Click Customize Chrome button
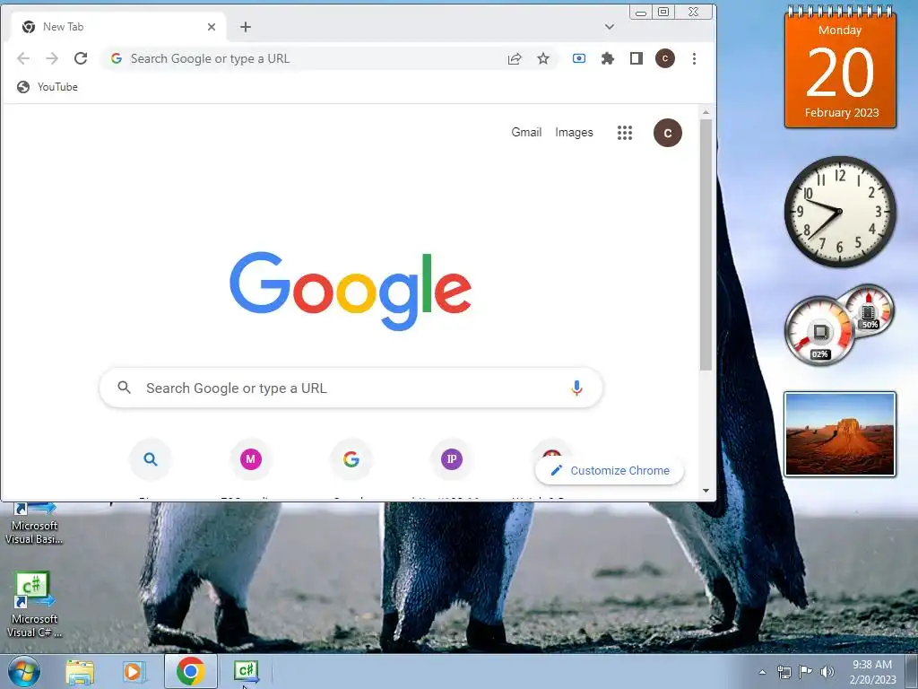The image size is (918, 689). pos(610,470)
